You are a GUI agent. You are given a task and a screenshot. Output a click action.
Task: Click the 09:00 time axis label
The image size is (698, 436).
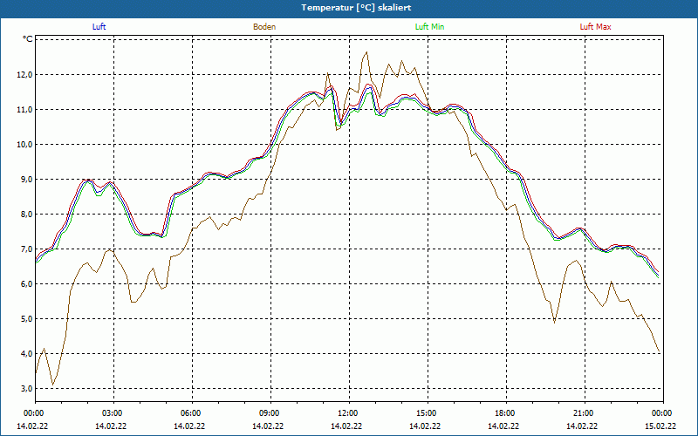click(270, 413)
